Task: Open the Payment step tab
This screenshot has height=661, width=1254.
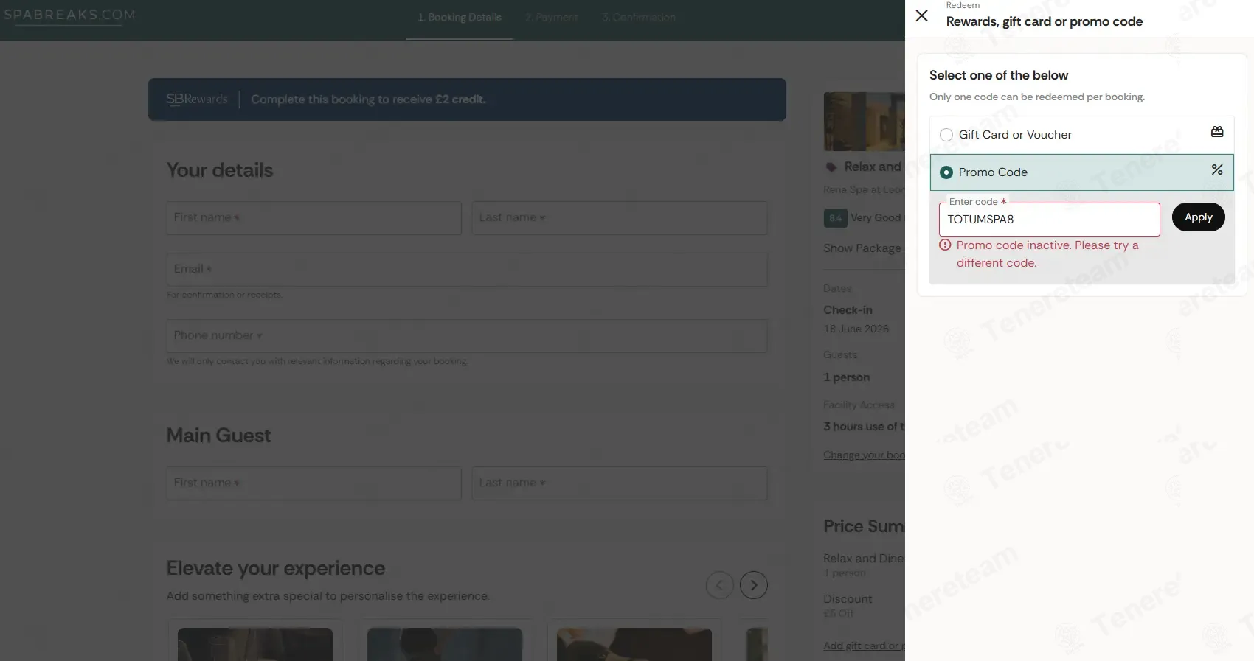Action: [552, 18]
